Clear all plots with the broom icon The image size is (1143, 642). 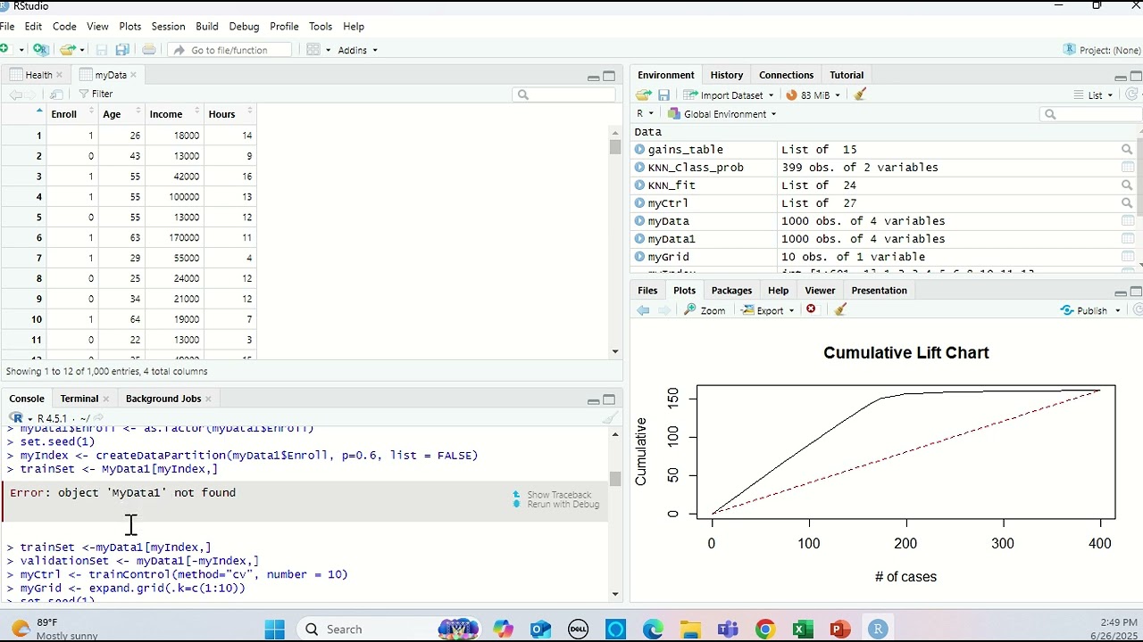[840, 309]
